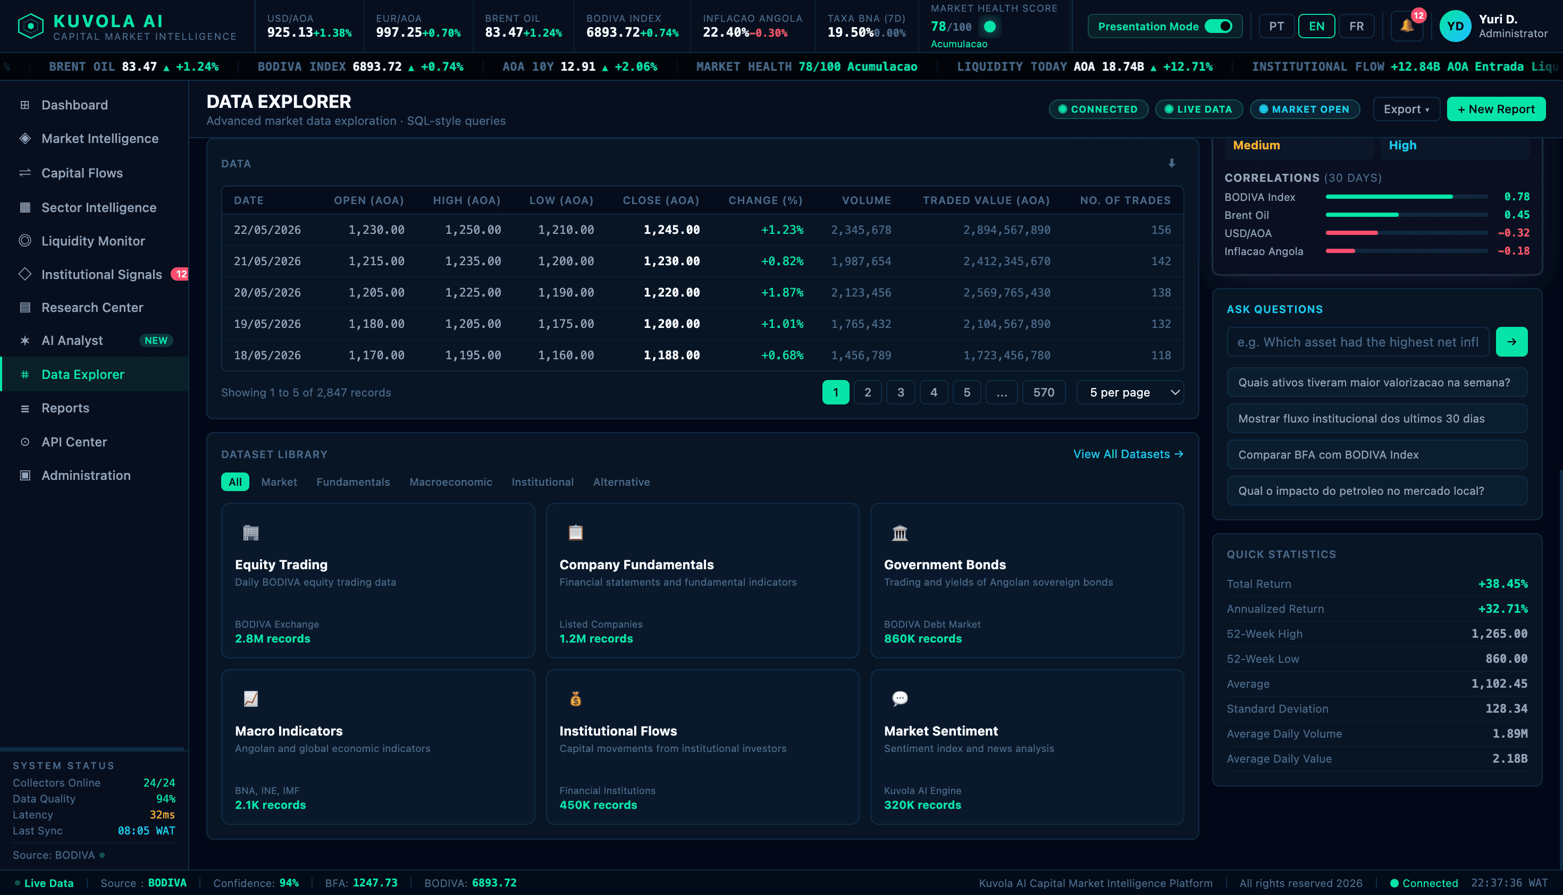1563x895 pixels.
Task: Select the Fundamentals dataset tab
Action: (353, 482)
